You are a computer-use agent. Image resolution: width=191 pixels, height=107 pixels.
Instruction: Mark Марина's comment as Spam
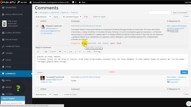click(113, 43)
